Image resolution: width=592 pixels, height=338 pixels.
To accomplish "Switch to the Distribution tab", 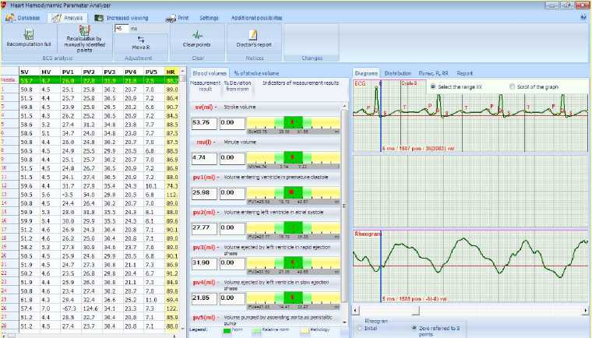I will (x=397, y=73).
